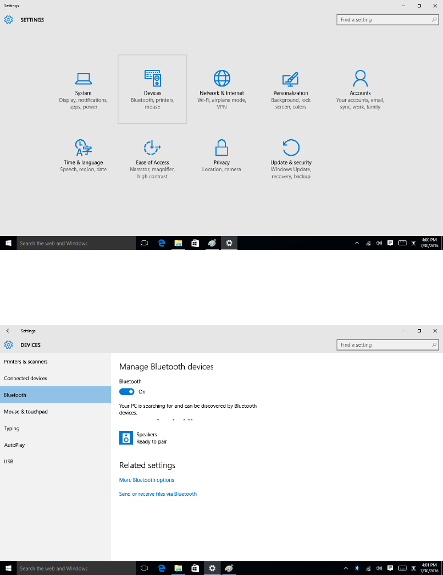Select Mouse & touchpad in the sidebar
Image resolution: width=443 pixels, height=575 pixels.
56,412
